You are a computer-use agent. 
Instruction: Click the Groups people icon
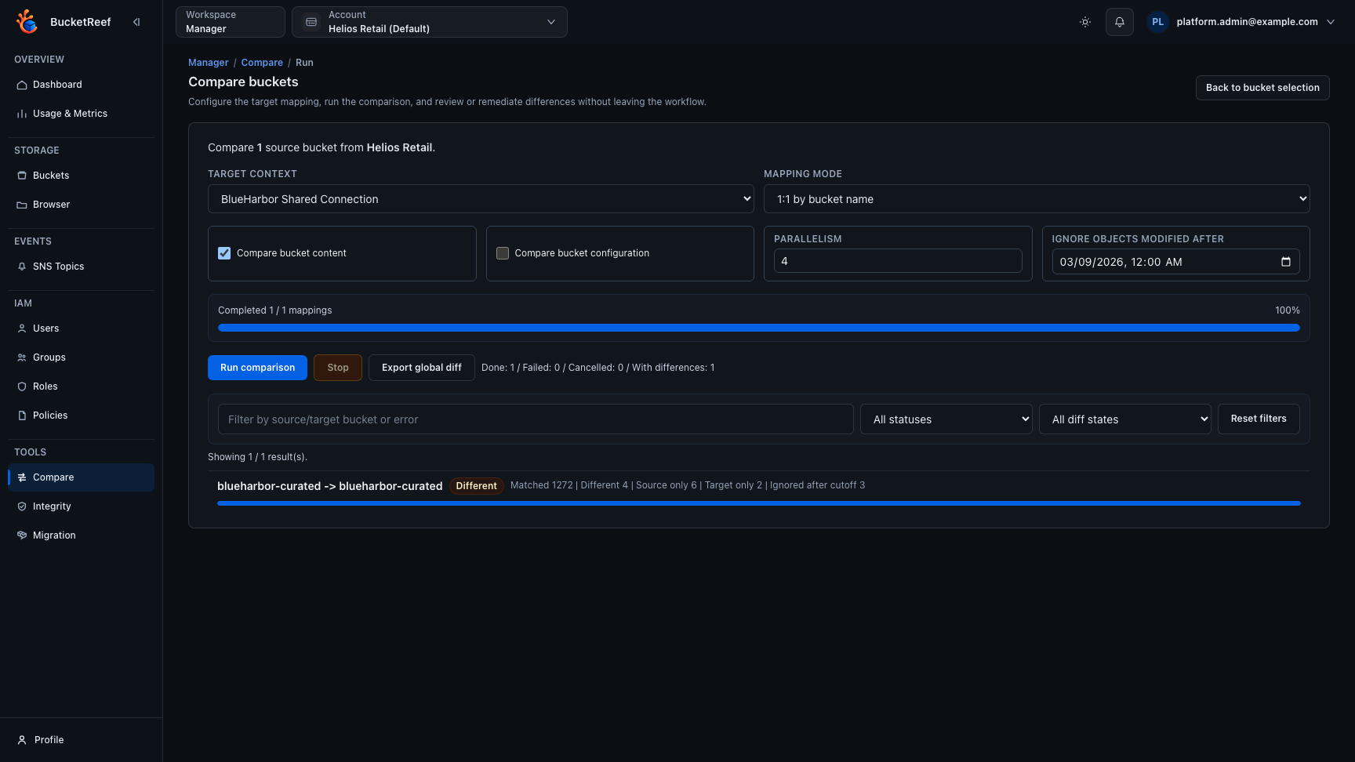(x=22, y=357)
